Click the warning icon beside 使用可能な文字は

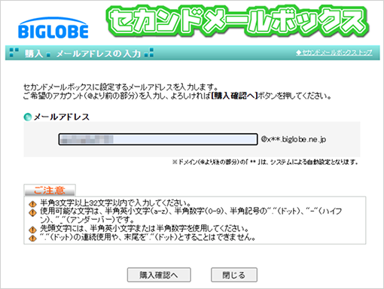click(x=32, y=212)
